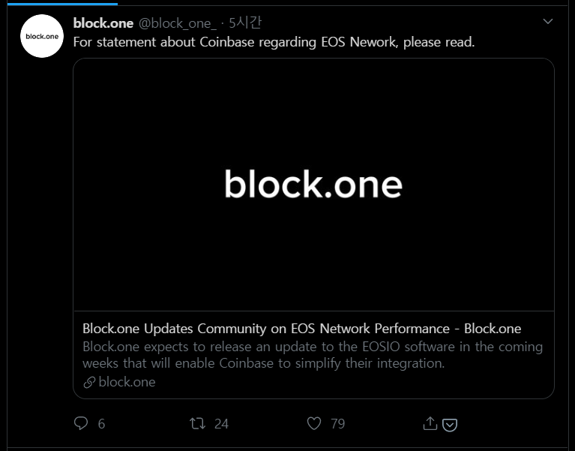Retweet the block.one post
Viewport: 575px width, 451px height.
click(198, 424)
